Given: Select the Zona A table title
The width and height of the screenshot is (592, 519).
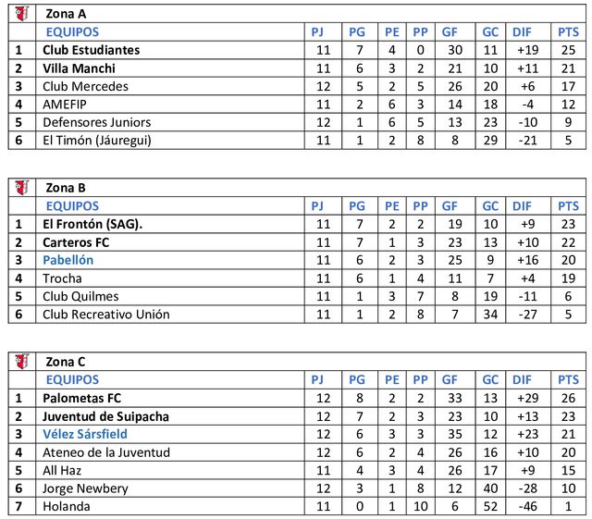Looking at the screenshot, I should [x=66, y=14].
